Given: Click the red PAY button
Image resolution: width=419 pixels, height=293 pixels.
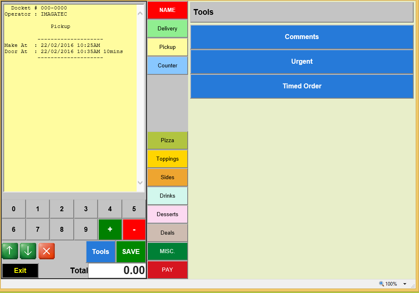Looking at the screenshot, I should click(x=168, y=270).
